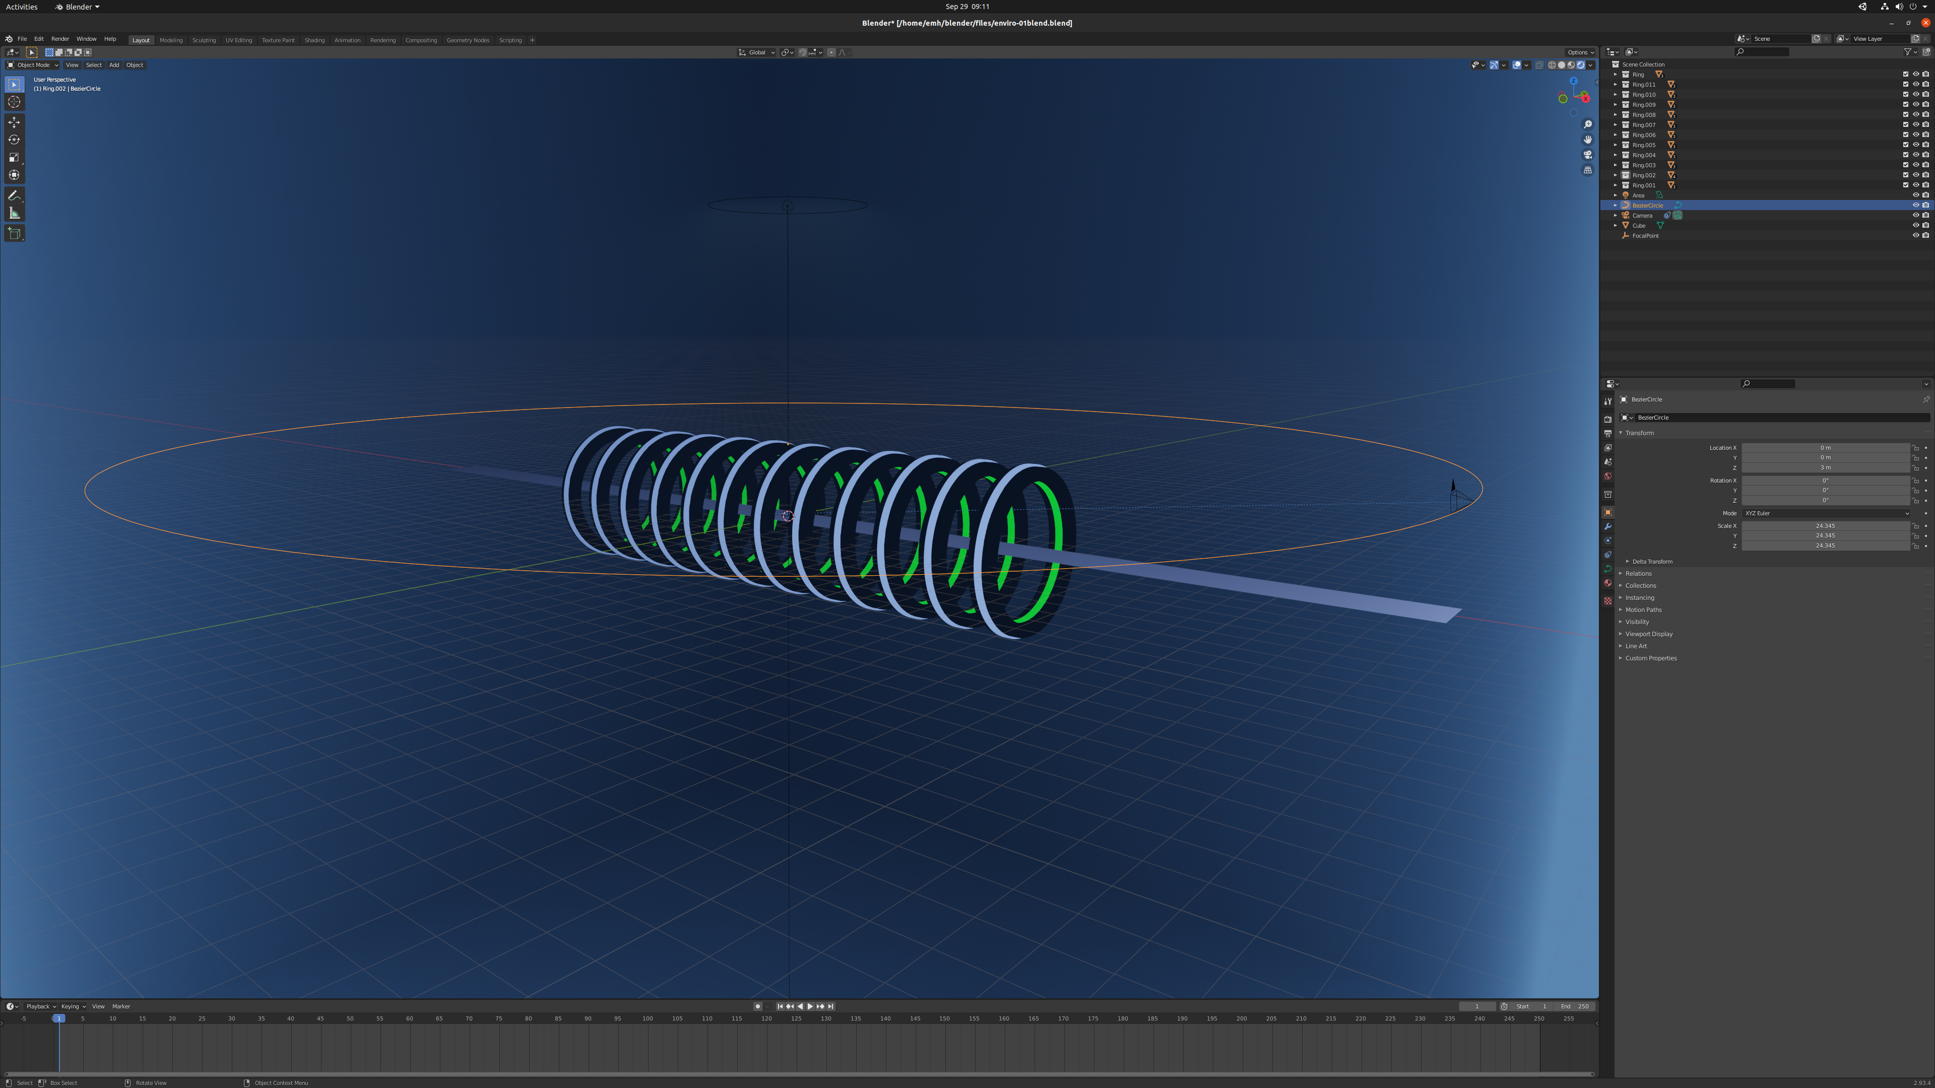Viewport: 1935px width, 1088px height.
Task: Click the timeline End frame field
Action: 1575,1006
